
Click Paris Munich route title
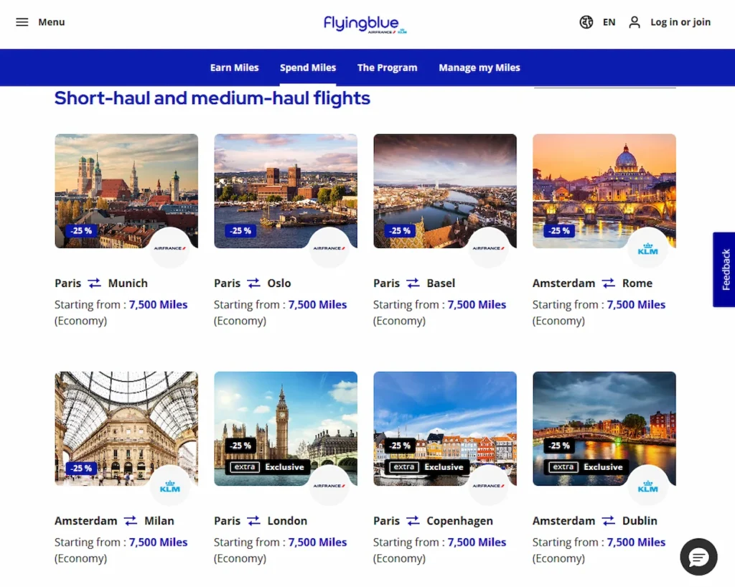[101, 283]
